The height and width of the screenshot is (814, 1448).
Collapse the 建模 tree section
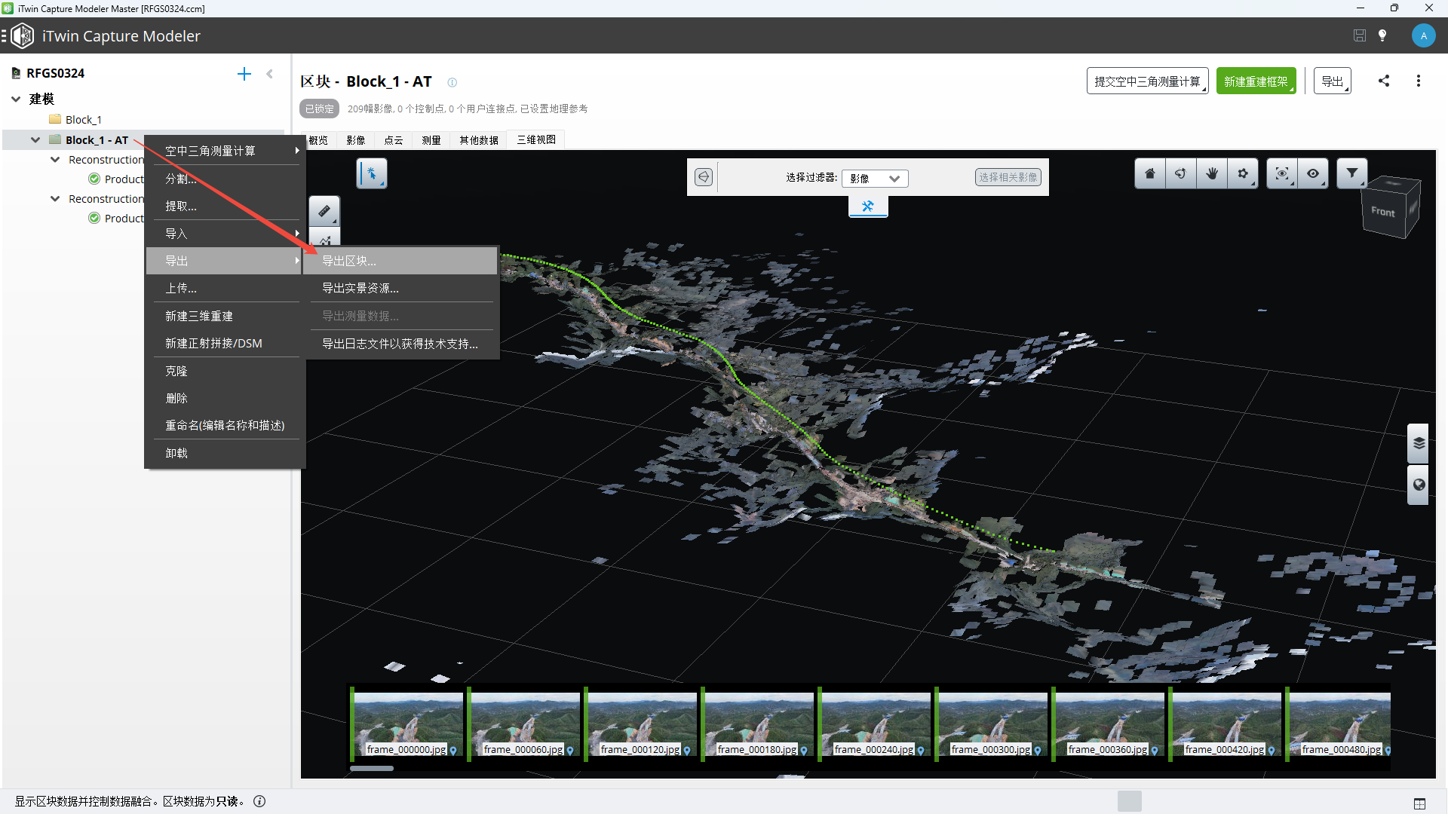coord(16,99)
